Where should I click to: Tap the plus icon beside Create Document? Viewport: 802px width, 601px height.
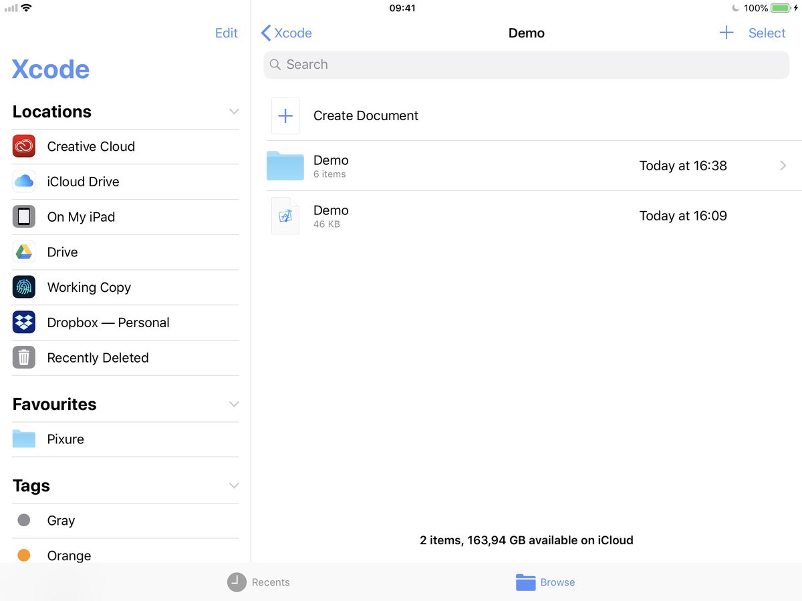coord(285,116)
